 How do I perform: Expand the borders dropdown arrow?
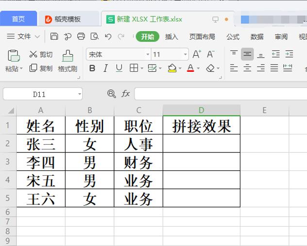coord(142,68)
